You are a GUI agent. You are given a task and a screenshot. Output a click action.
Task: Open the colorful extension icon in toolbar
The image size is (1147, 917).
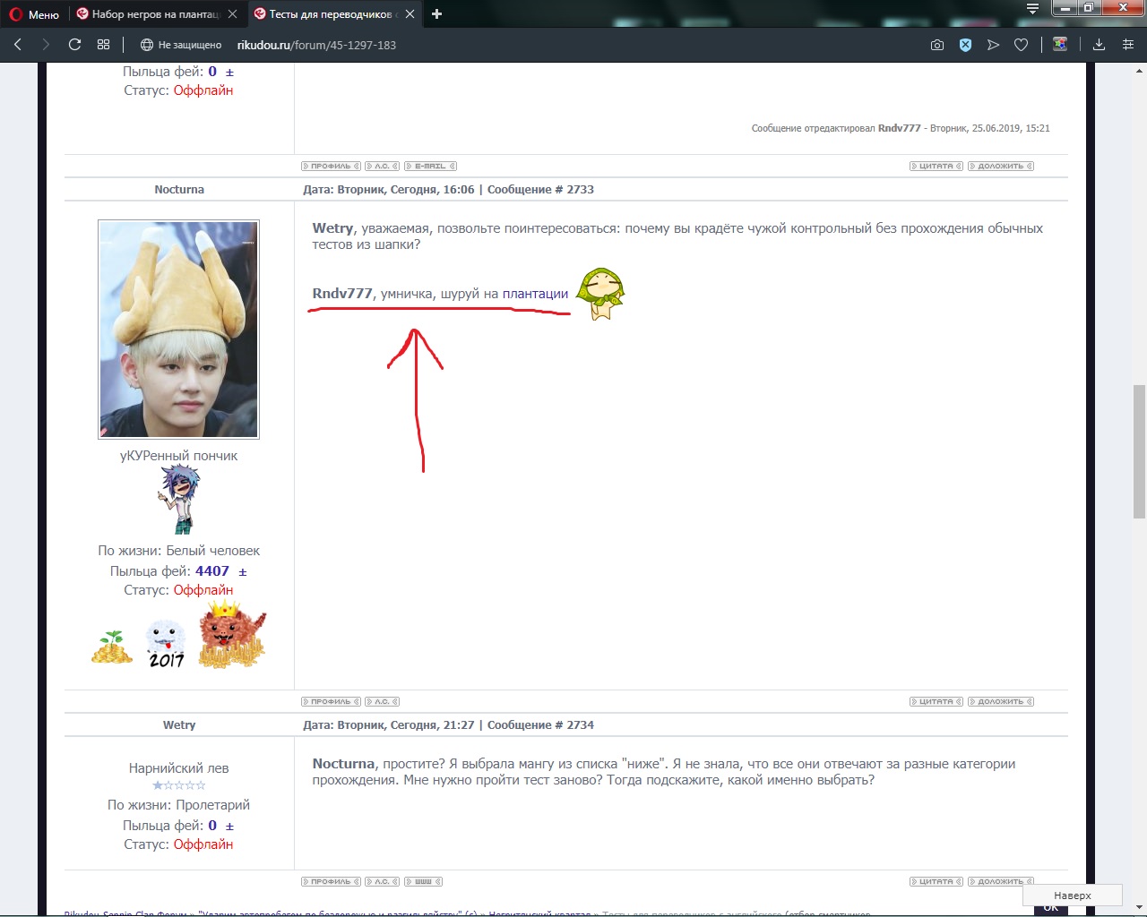click(x=1060, y=44)
